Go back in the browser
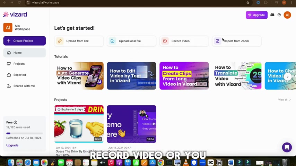The image size is (296, 166). click(5, 2)
